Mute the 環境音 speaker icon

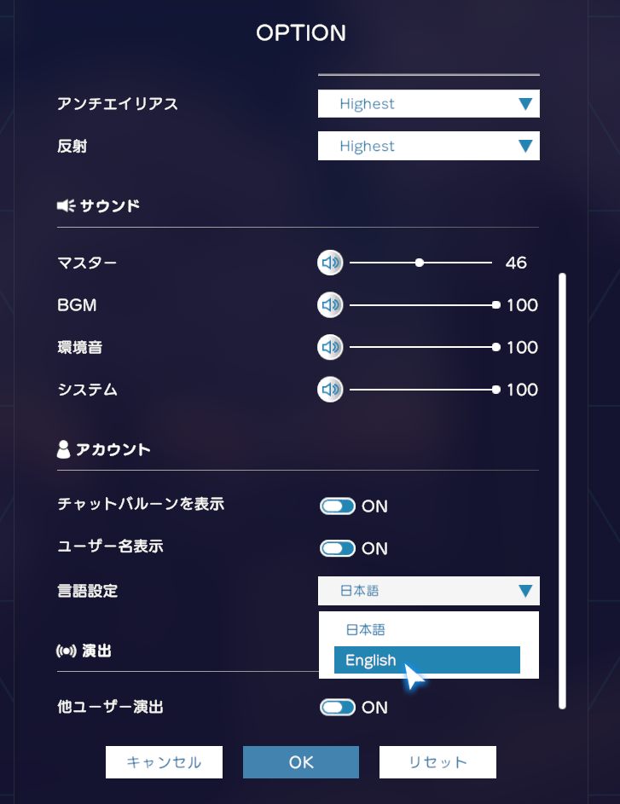click(x=330, y=347)
